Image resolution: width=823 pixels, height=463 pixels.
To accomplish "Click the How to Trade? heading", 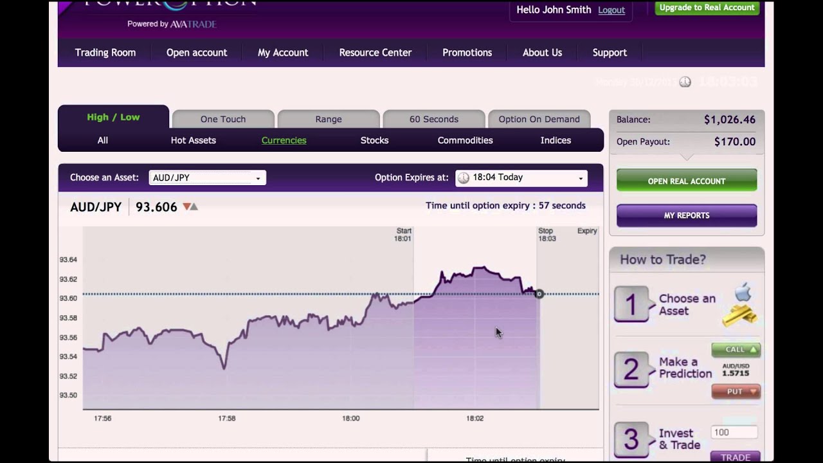I will [663, 259].
